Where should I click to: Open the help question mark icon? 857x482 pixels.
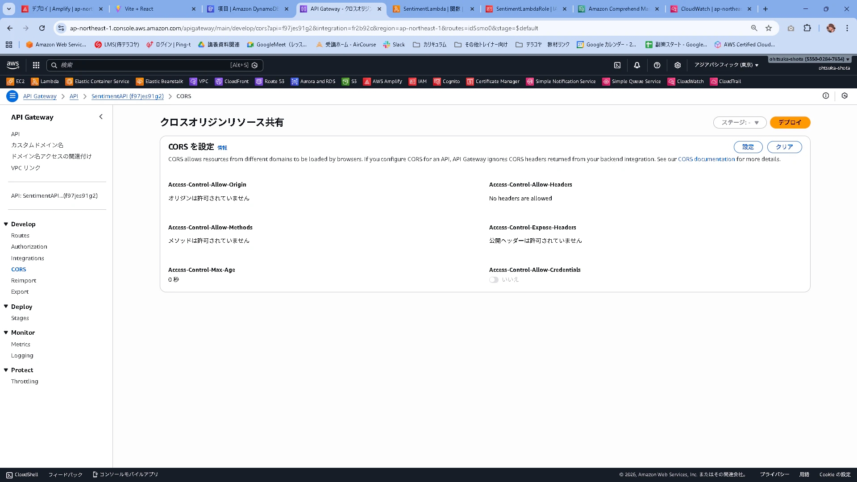(x=657, y=65)
